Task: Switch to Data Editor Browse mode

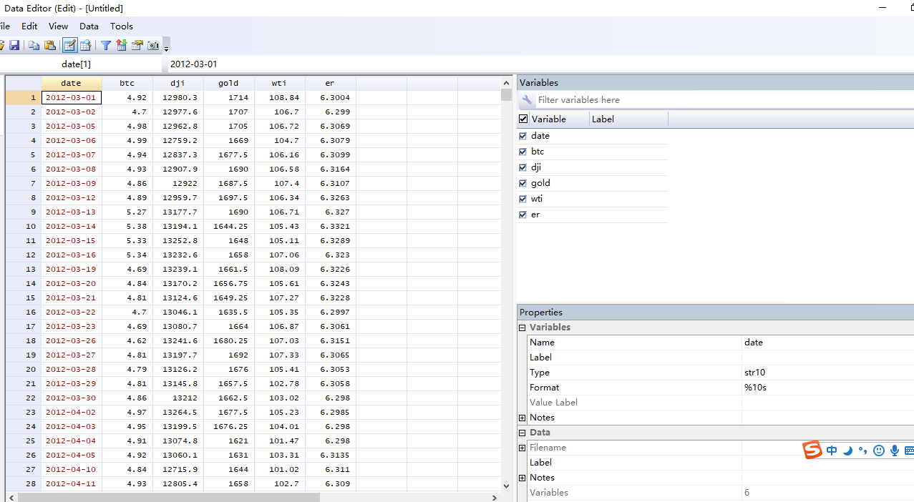Action: tap(85, 46)
